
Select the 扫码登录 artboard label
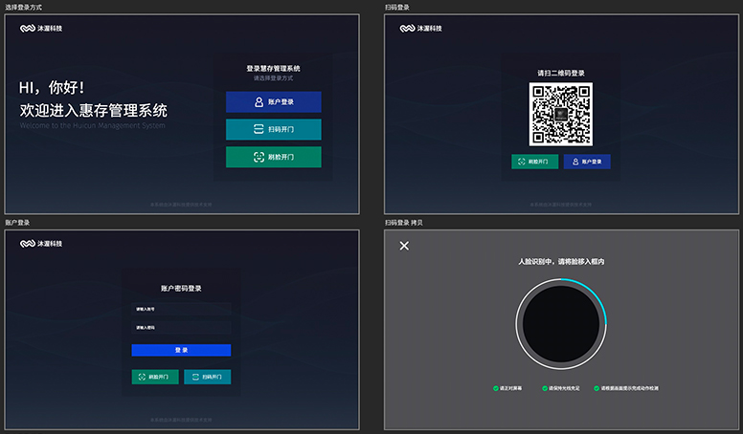[397, 7]
